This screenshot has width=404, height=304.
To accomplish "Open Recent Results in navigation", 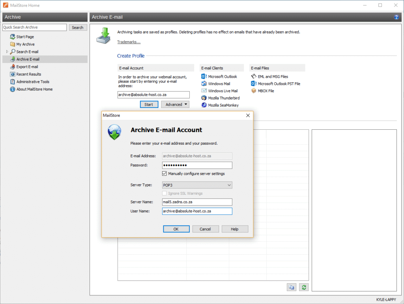I will (x=28, y=74).
